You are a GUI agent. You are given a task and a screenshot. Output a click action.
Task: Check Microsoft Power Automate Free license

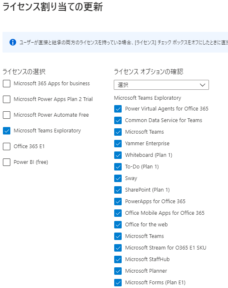[x=7, y=115]
